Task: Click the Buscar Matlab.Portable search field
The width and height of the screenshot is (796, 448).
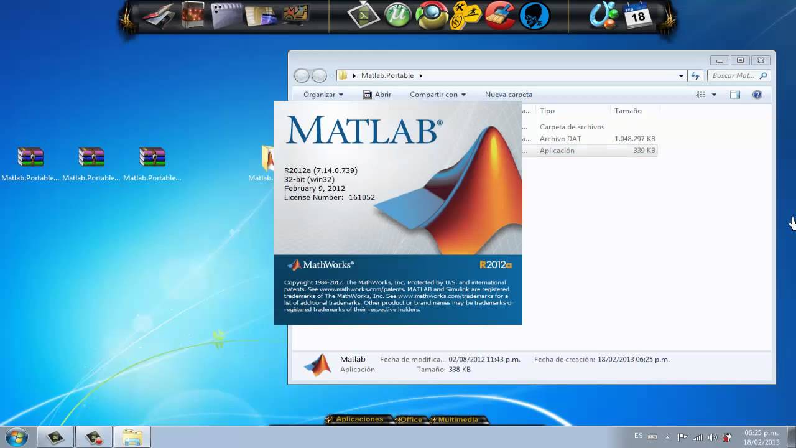Action: pyautogui.click(x=739, y=75)
